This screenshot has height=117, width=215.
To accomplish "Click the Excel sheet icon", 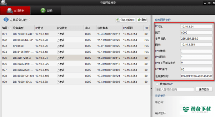I will click(118, 20).
